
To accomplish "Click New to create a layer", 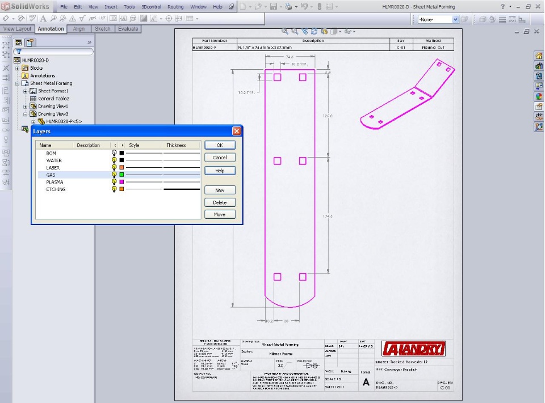I will pos(220,190).
